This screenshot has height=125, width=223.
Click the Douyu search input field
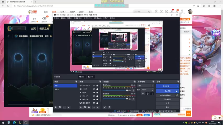(140, 12)
